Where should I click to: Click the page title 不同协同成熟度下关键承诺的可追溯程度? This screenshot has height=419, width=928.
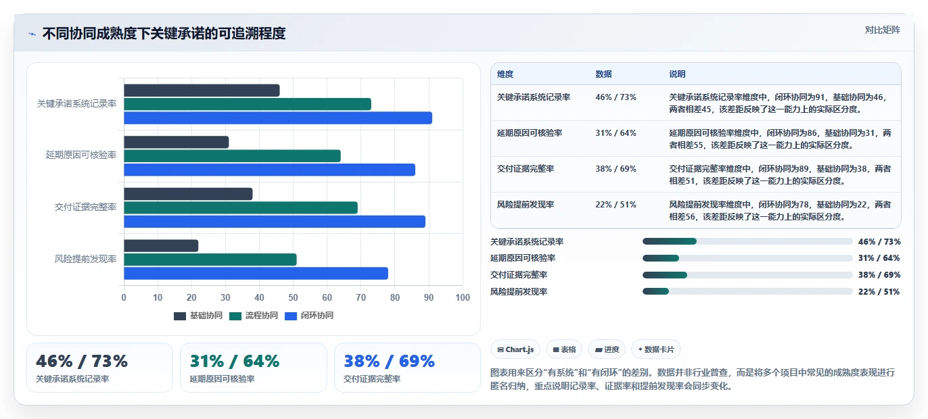pos(164,34)
